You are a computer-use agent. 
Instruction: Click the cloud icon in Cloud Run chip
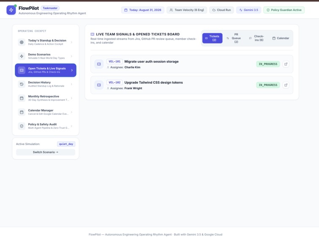tap(214, 10)
